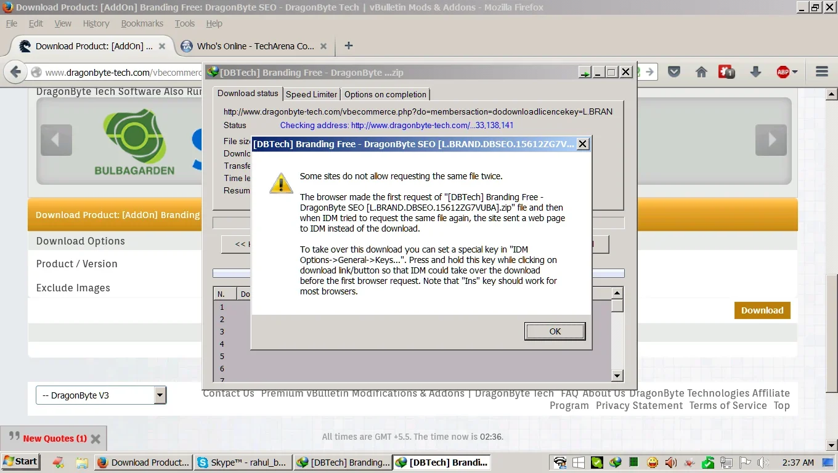Open the Tools menu
838x473 pixels.
click(184, 23)
